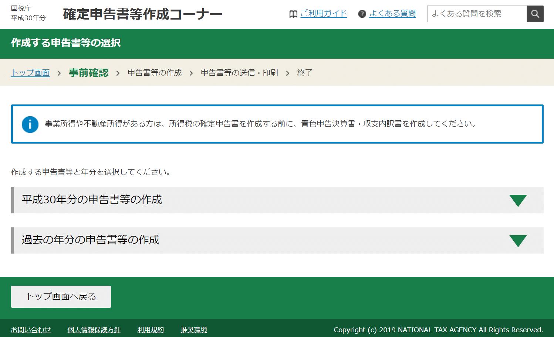
Task: Open 個人情報保護方針 footer link
Action: click(x=94, y=330)
